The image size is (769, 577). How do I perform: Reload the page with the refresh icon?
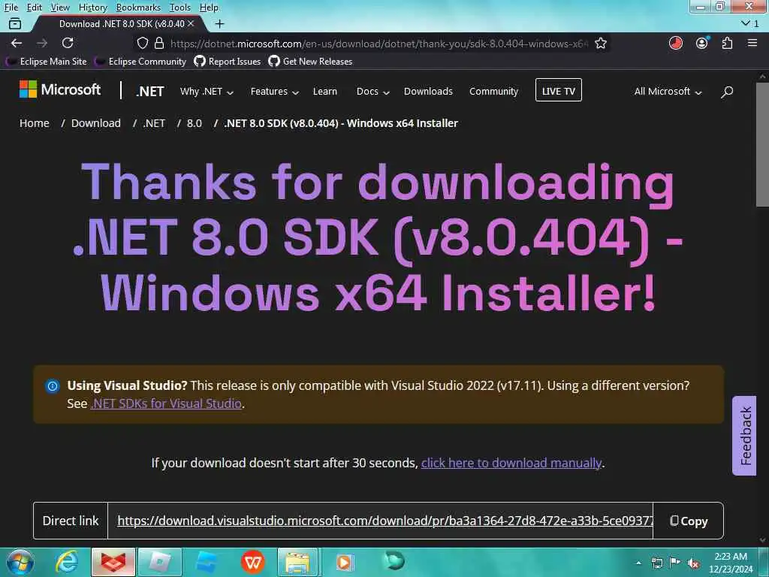pos(68,43)
